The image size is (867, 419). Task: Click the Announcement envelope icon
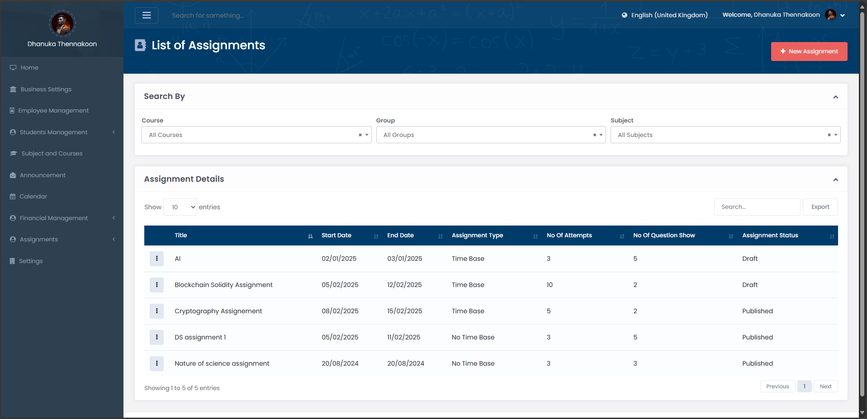13,175
